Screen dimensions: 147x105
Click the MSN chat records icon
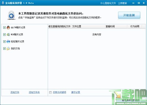pos(8,35)
